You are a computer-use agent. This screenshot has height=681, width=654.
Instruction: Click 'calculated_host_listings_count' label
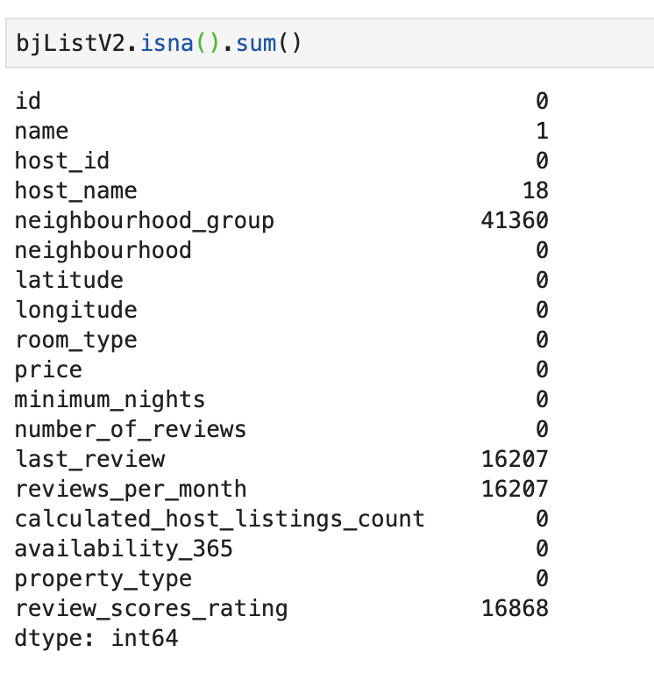219,519
